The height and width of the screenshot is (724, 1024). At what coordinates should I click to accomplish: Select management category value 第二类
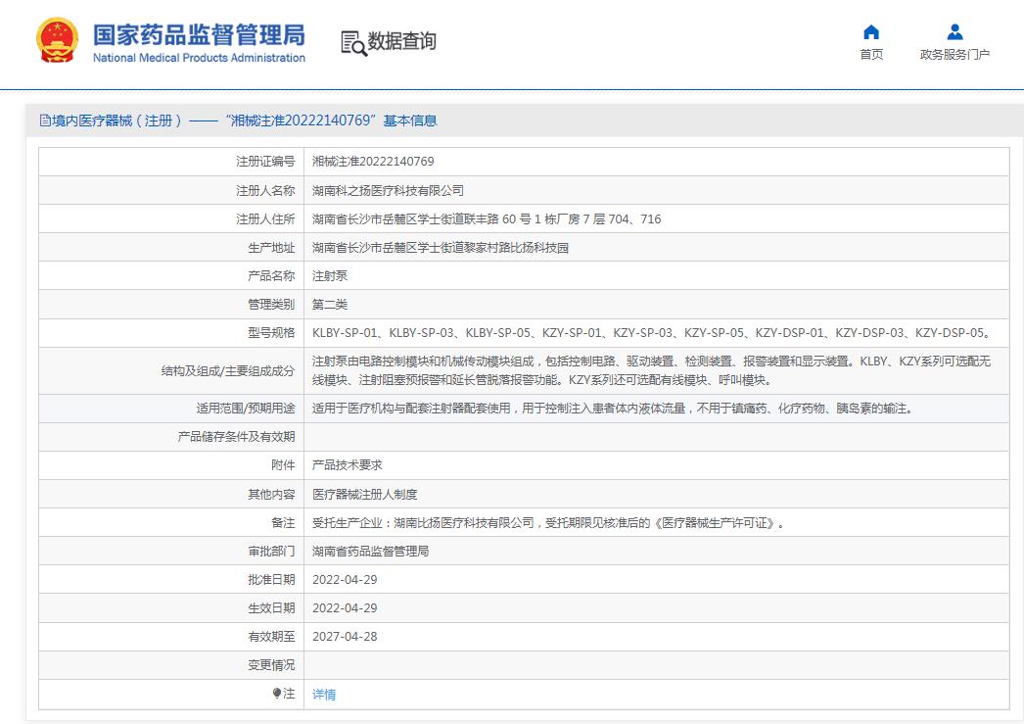pos(330,305)
